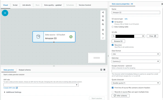Delete the selected node with trash icon
The image size is (163, 100).
click(x=103, y=30)
